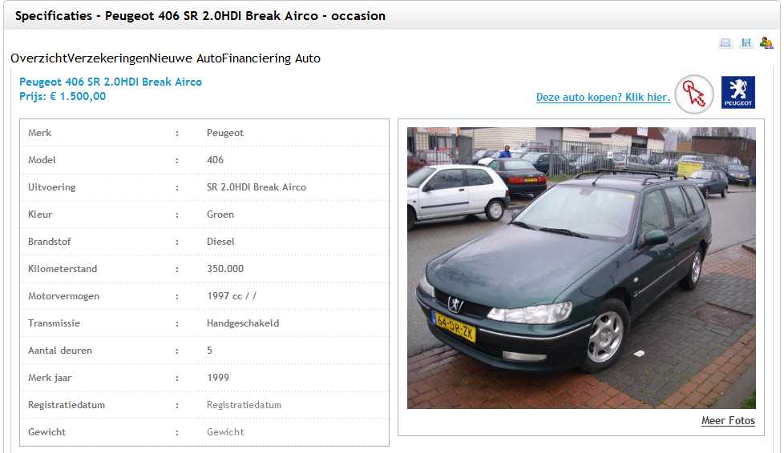Switch to the Verzekeringen tab
Image resolution: width=784 pixels, height=453 pixels.
pos(108,58)
